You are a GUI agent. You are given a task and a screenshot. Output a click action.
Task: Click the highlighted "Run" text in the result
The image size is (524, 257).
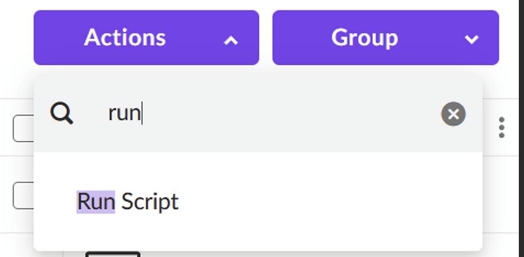click(96, 202)
